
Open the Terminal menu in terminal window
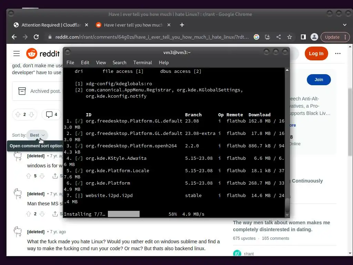pyautogui.click(x=142, y=63)
